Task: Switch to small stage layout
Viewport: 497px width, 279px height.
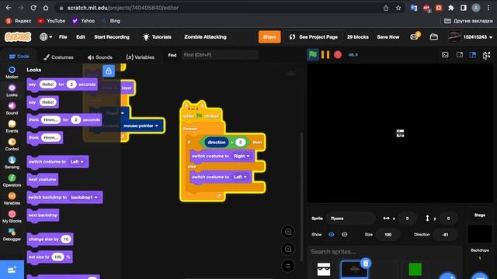Action: (x=460, y=55)
